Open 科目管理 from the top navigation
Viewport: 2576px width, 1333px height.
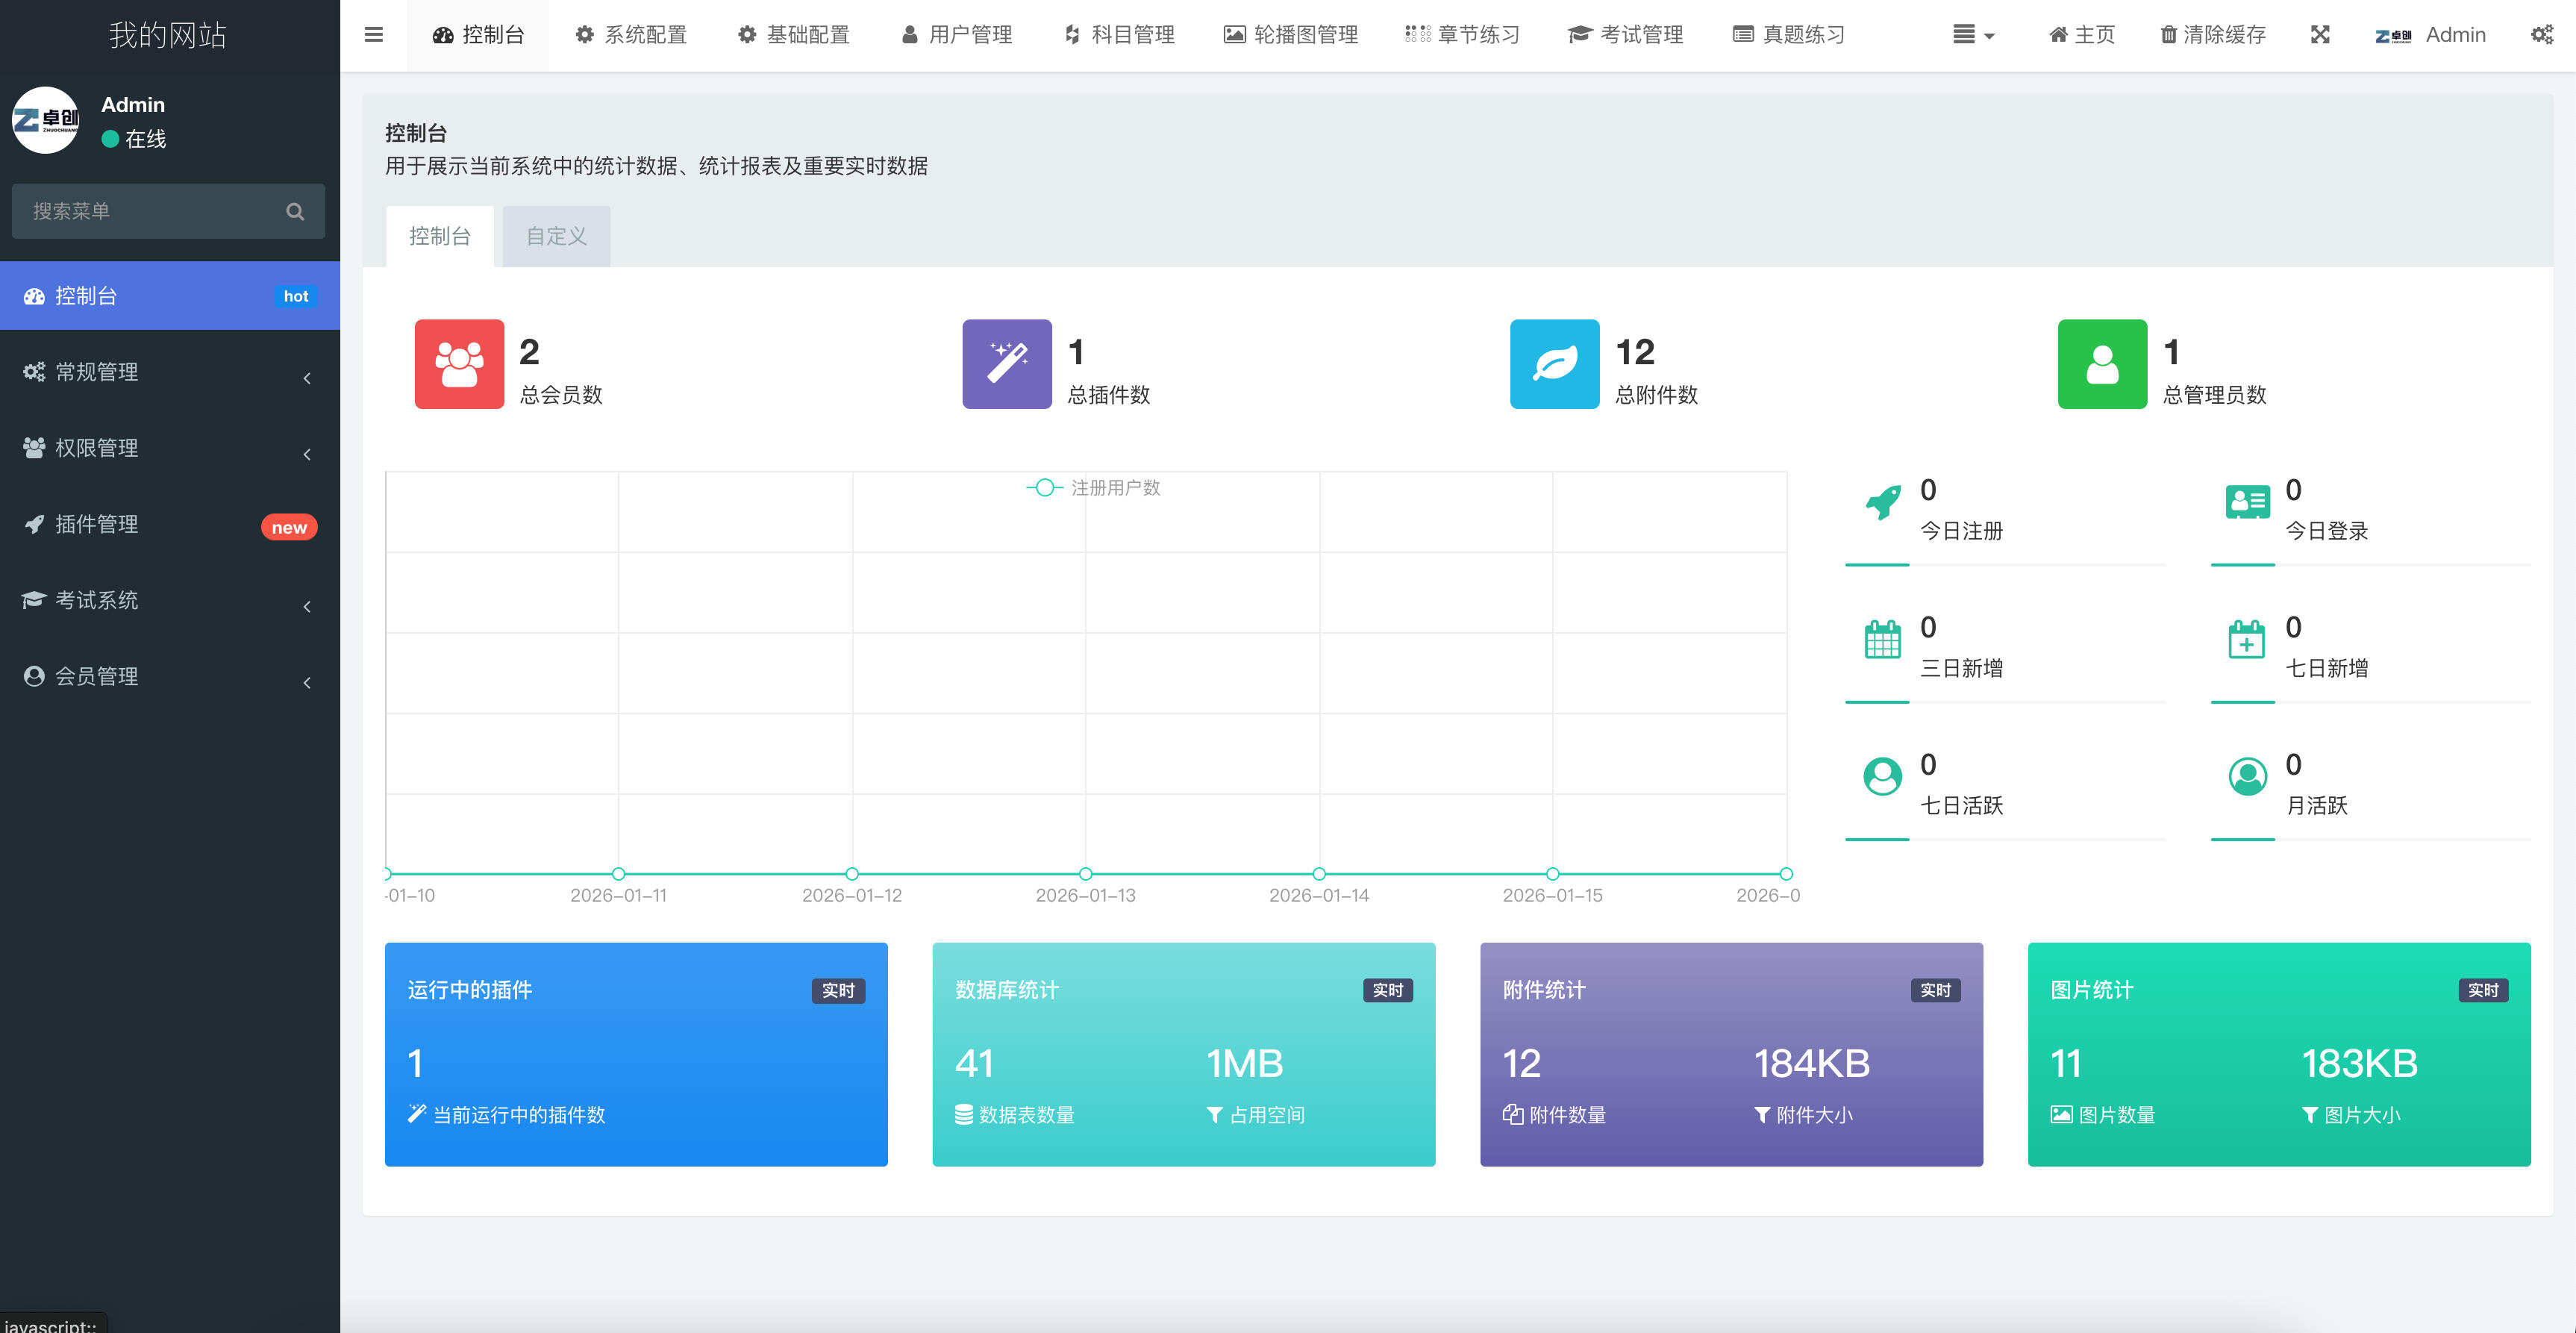tap(1119, 35)
